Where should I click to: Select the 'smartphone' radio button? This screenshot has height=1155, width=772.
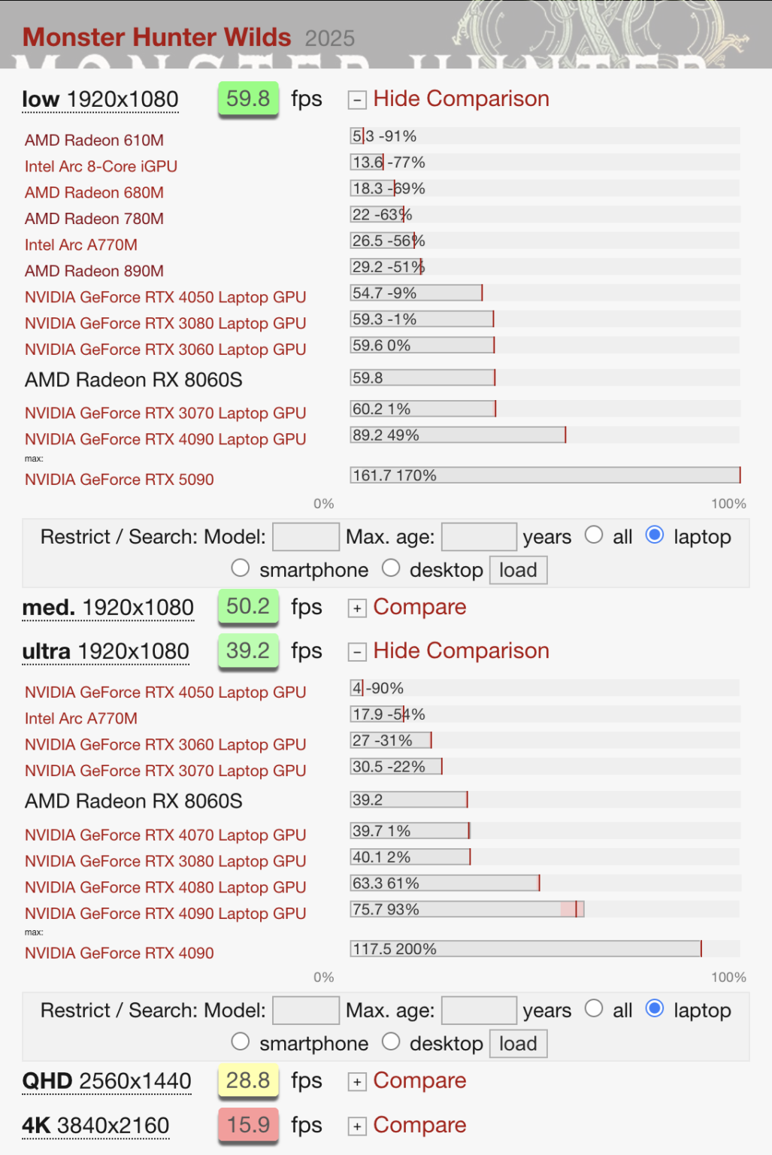[x=240, y=568]
